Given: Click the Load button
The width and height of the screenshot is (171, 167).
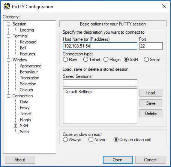Looking at the screenshot, I should pos(151,93).
